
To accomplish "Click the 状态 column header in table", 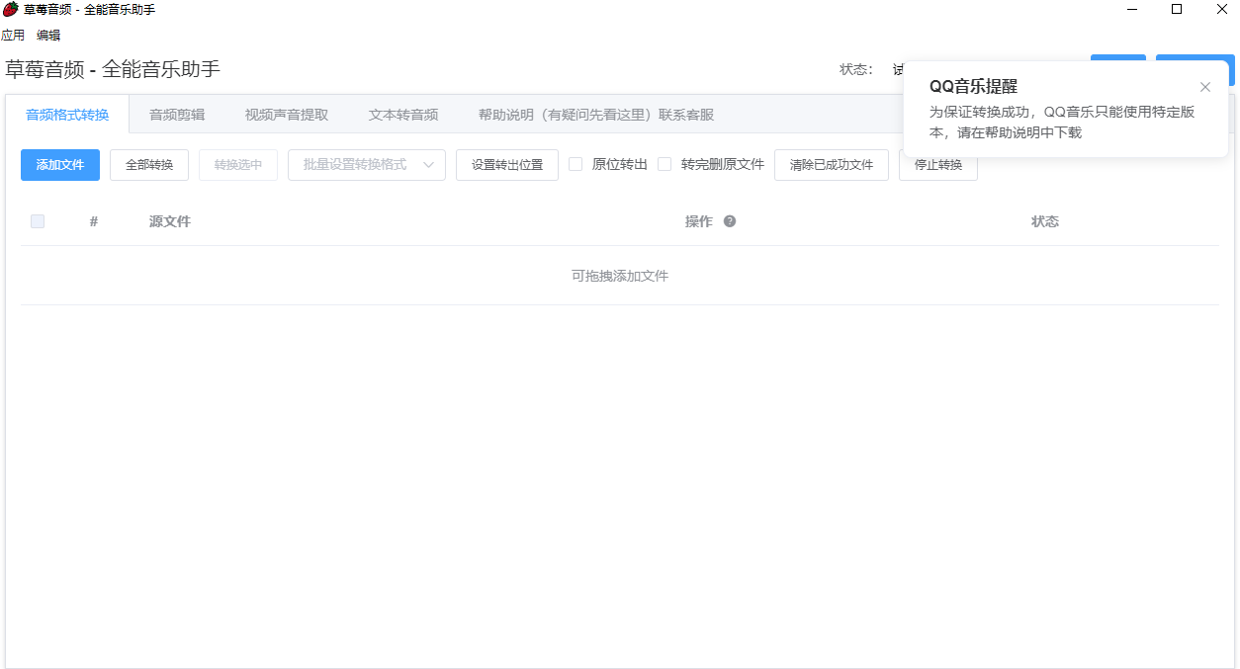I will click(1045, 221).
